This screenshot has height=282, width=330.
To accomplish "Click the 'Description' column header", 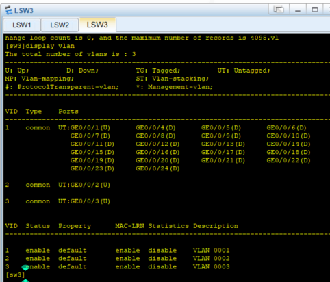I will pos(216,226).
